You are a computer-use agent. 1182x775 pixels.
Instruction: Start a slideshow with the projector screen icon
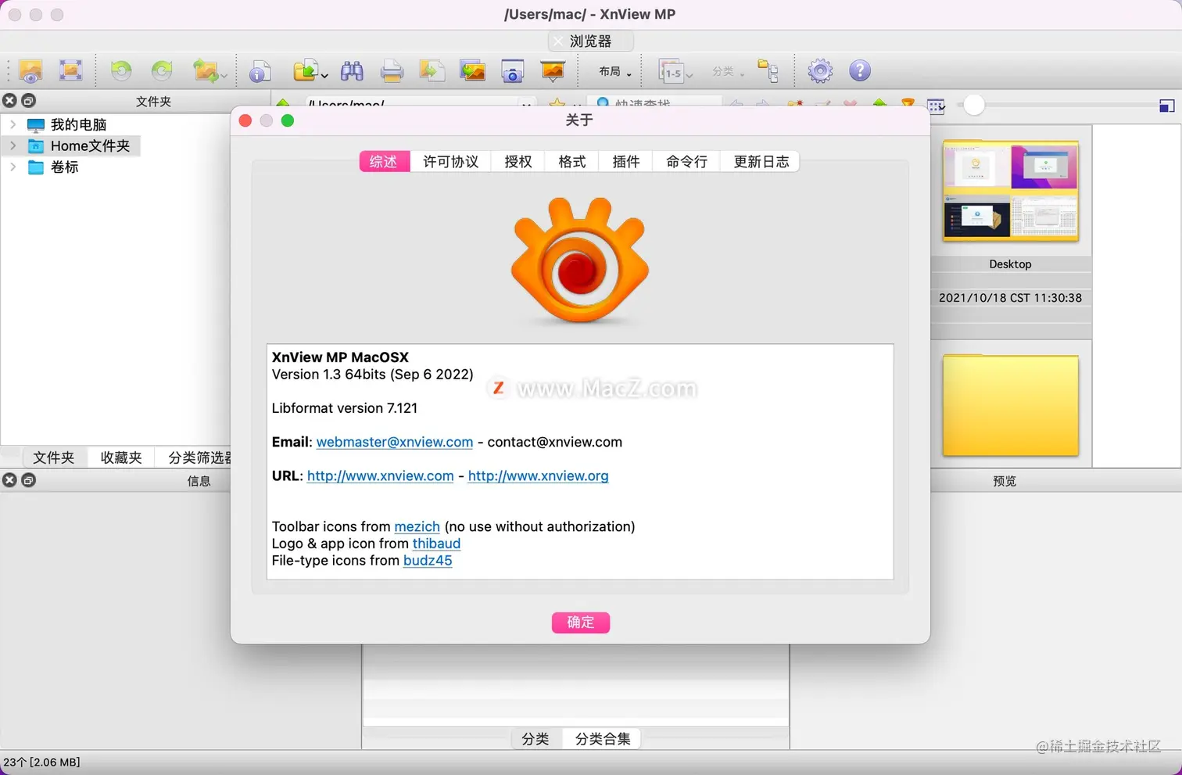(x=553, y=71)
